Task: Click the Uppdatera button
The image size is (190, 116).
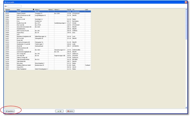Action: coord(10,111)
